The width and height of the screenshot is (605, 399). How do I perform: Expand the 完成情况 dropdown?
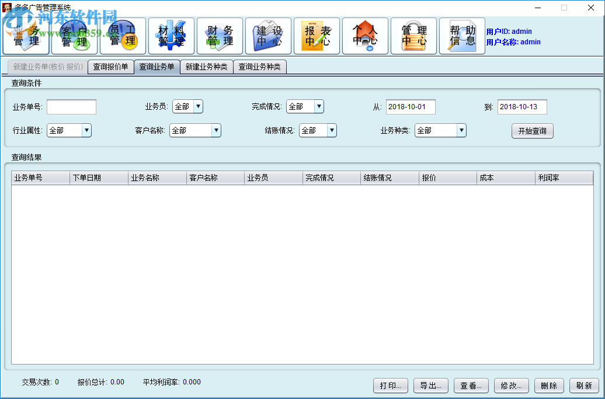[x=318, y=106]
